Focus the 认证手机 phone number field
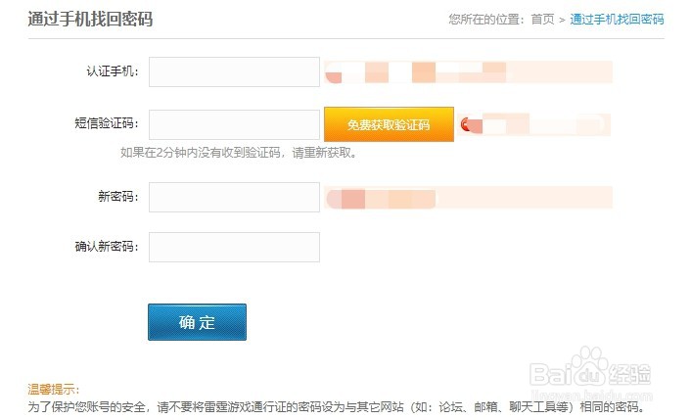The height and width of the screenshot is (420, 691). [x=234, y=71]
